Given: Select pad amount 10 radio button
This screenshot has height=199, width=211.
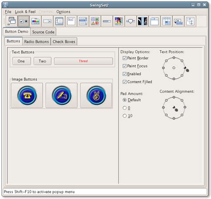Looking at the screenshot, I should click(125, 115).
